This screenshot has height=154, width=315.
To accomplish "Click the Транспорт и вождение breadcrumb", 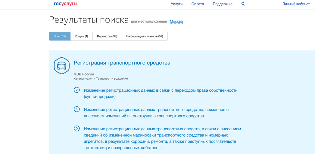I will [x=112, y=79].
